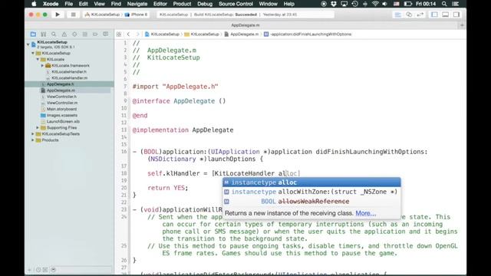
Task: Select Images.xcassets in the navigator
Action: point(61,115)
